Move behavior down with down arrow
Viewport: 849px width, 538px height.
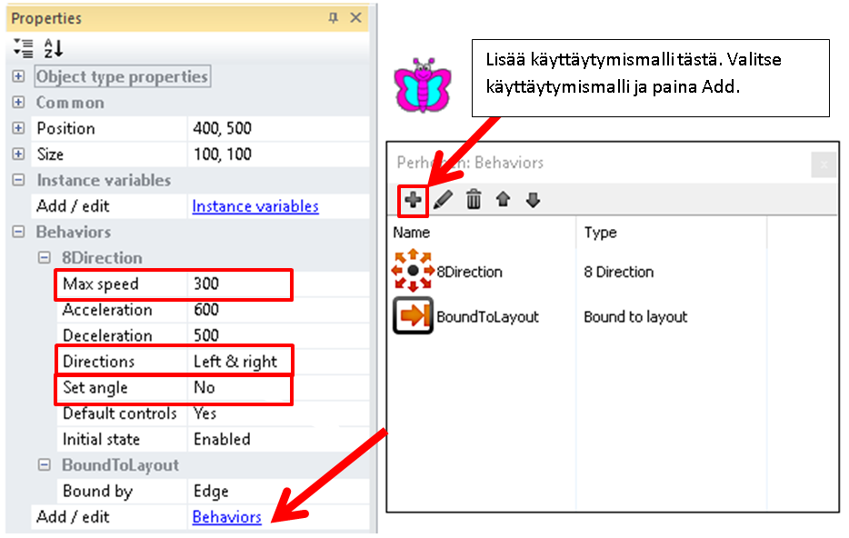534,200
